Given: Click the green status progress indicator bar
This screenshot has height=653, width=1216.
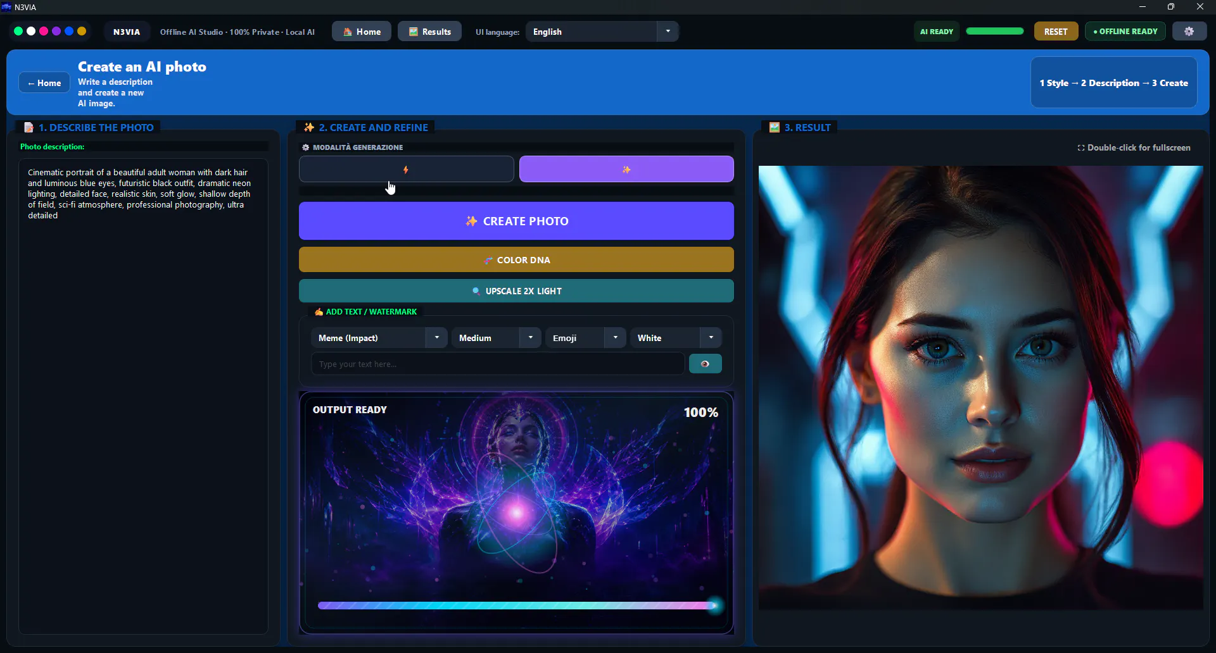Looking at the screenshot, I should tap(994, 31).
